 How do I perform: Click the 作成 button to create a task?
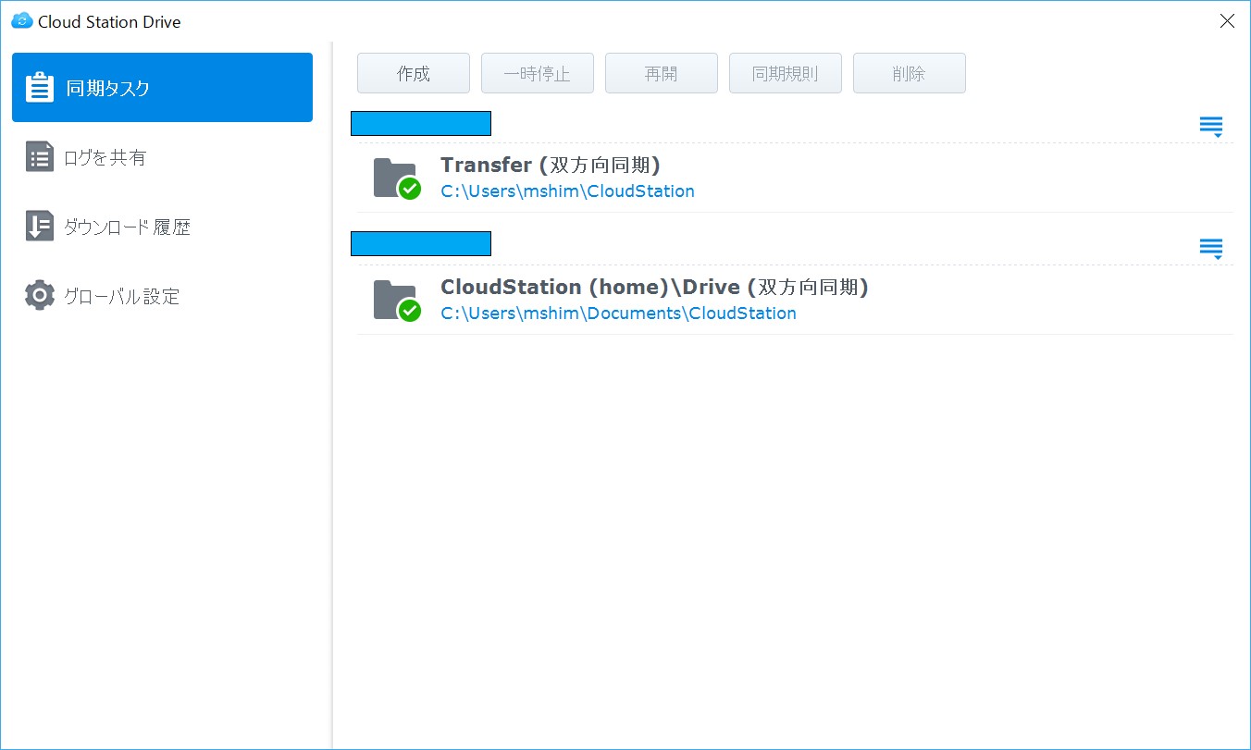(x=413, y=72)
